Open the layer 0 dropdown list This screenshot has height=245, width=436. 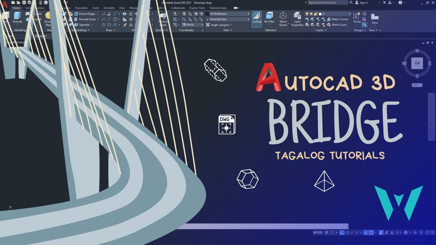click(328, 14)
